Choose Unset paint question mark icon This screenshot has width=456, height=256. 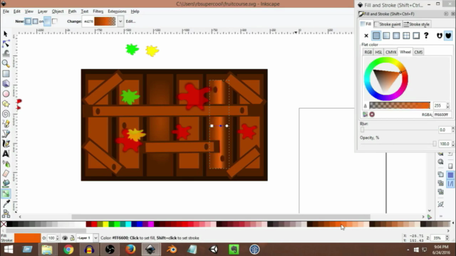tap(426, 36)
